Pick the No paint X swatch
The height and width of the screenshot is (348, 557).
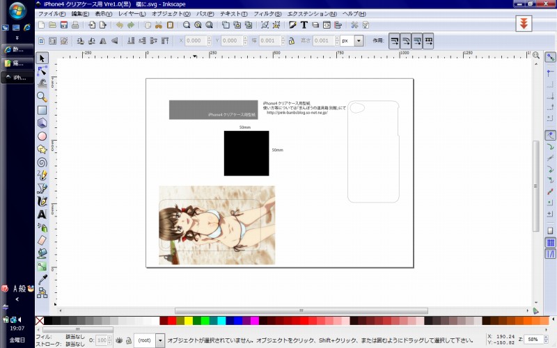click(x=40, y=321)
